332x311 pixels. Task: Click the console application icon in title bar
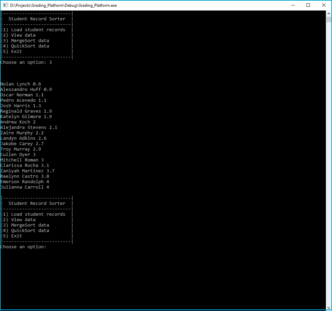pos(5,5)
